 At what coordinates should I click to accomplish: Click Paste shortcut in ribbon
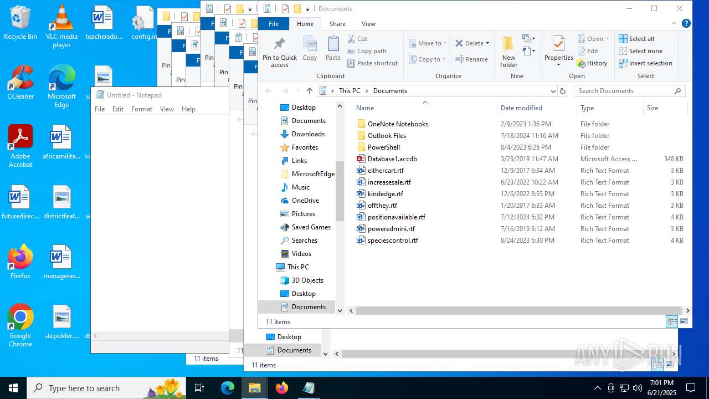point(372,63)
